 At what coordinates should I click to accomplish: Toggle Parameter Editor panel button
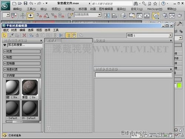pos(74,35)
